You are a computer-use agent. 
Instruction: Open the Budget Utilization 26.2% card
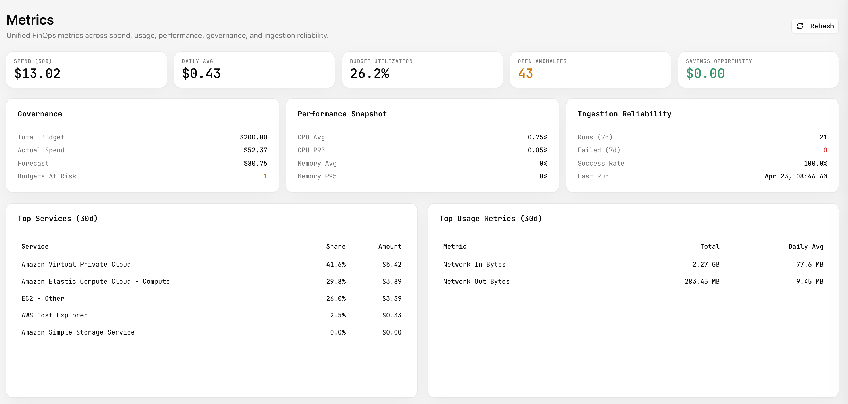click(x=422, y=70)
